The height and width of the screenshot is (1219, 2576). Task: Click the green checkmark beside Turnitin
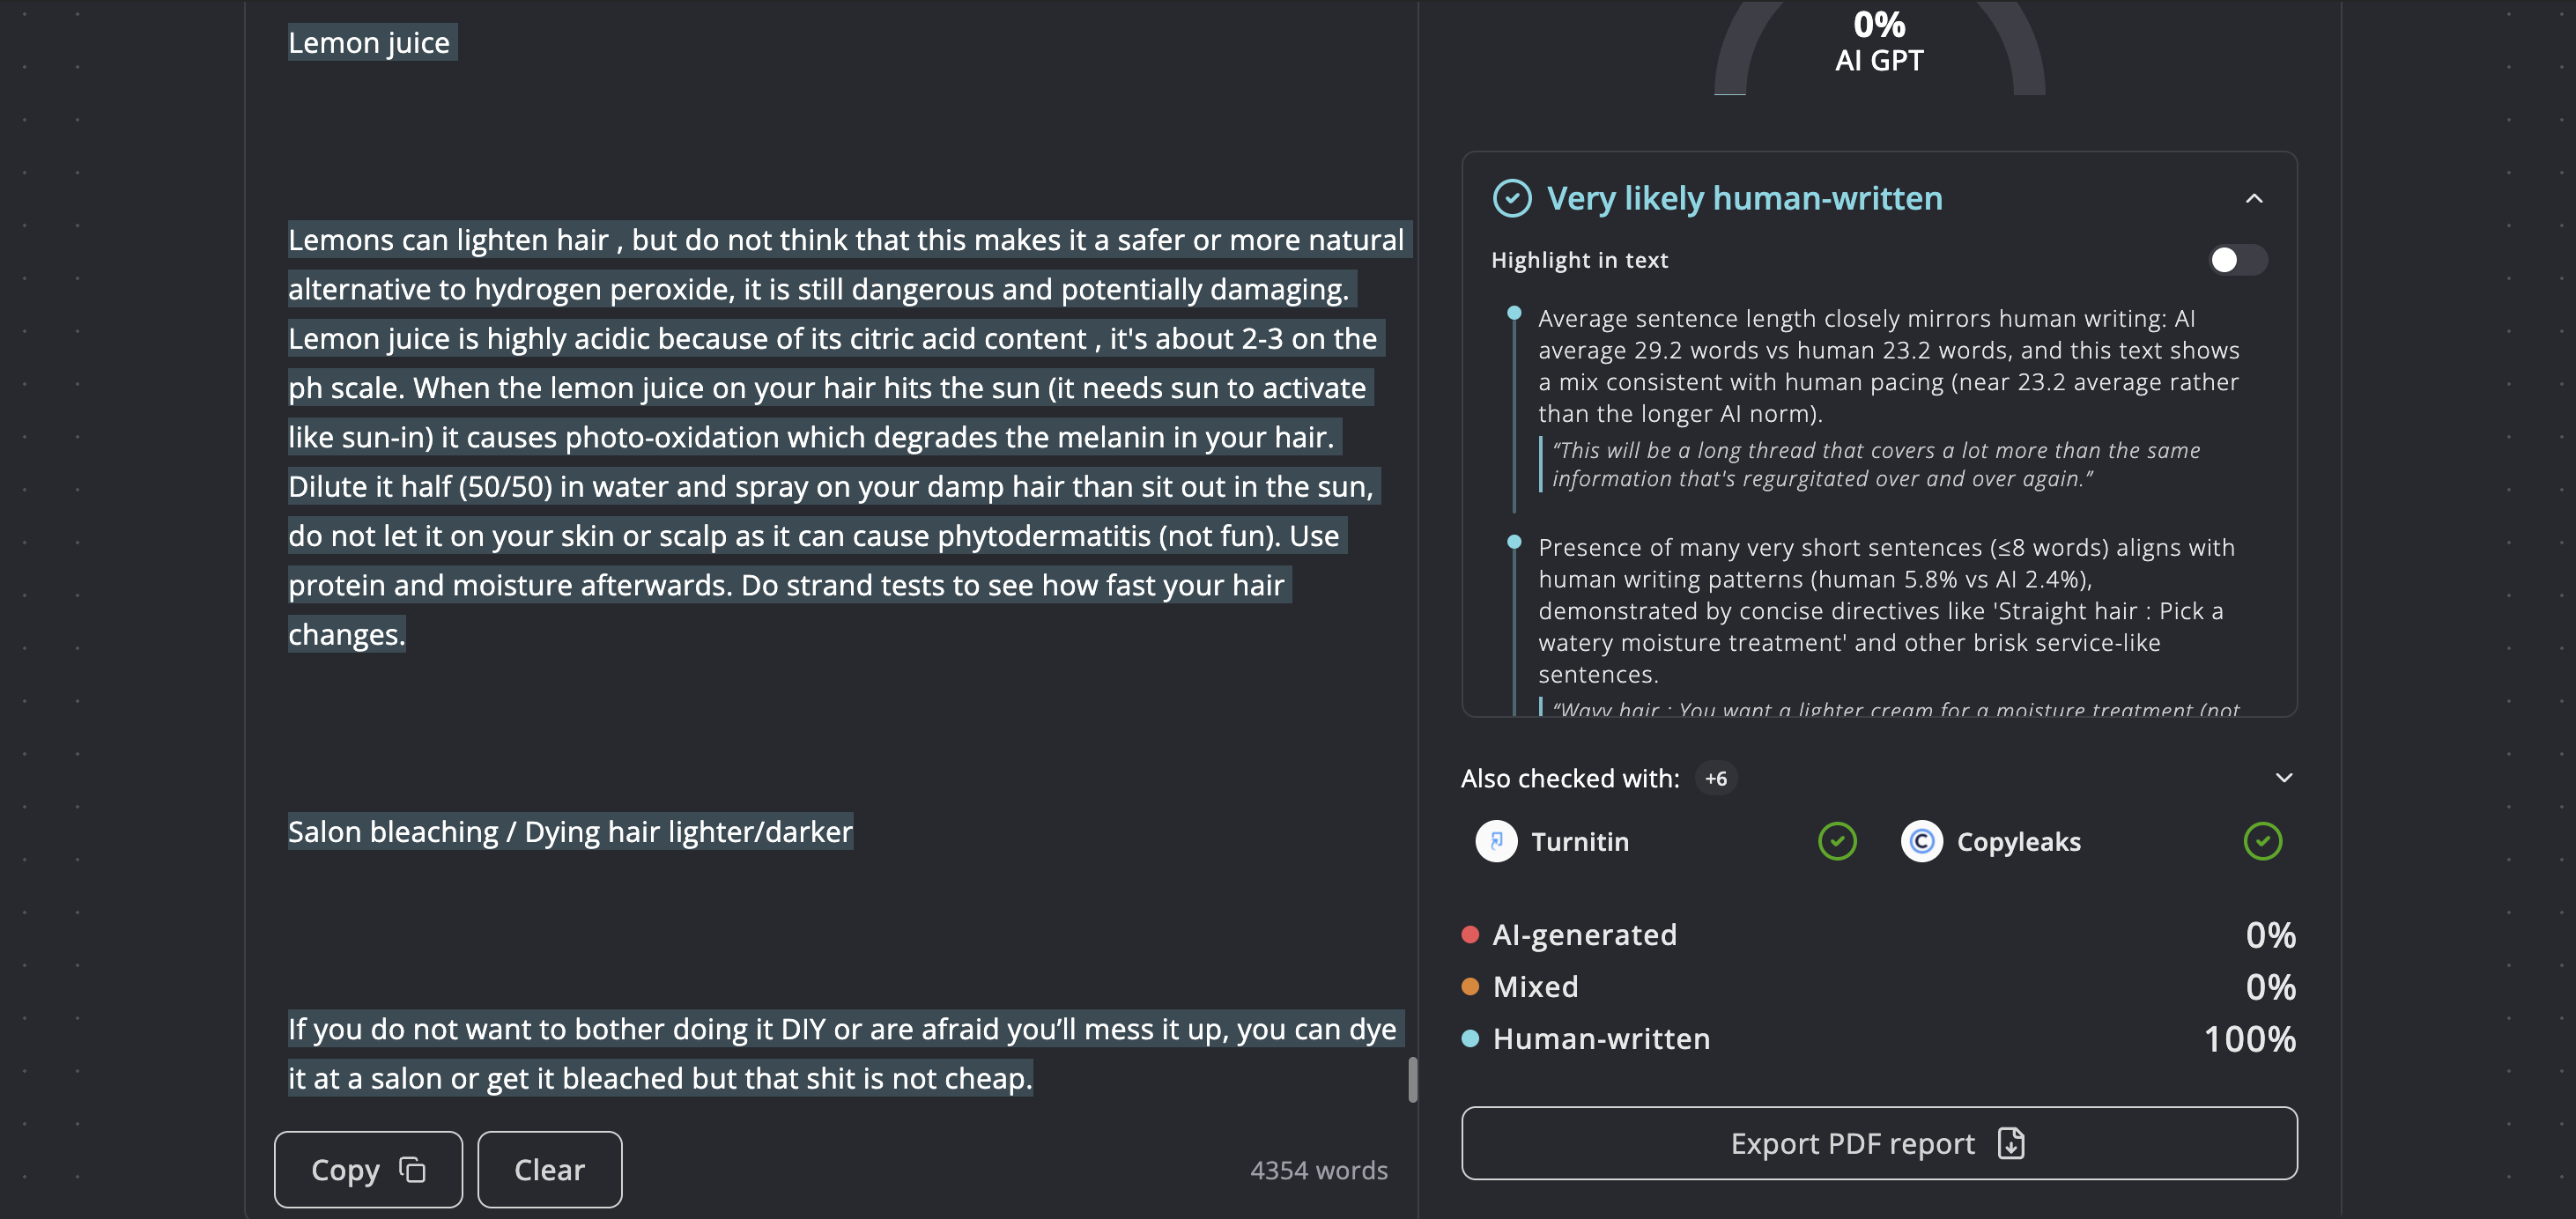click(1837, 841)
